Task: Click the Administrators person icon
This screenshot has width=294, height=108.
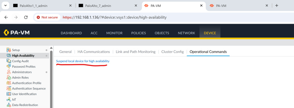Action: coord(9,72)
